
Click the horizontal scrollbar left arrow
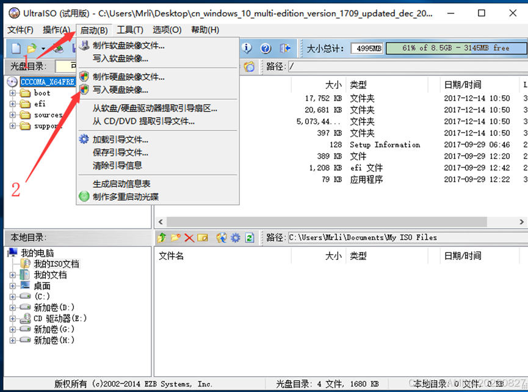[x=161, y=222]
